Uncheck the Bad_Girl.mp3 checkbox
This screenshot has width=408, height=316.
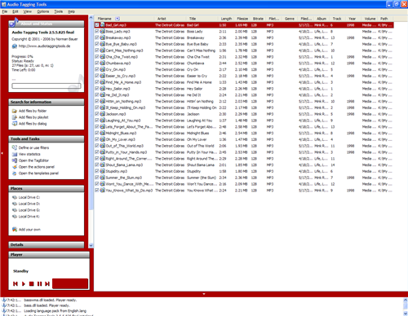tap(97, 25)
